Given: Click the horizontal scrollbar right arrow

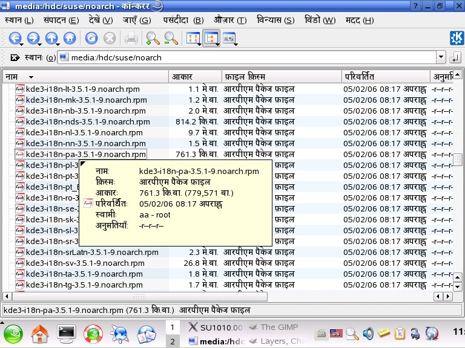Looking at the screenshot, I should pyautogui.click(x=448, y=296).
